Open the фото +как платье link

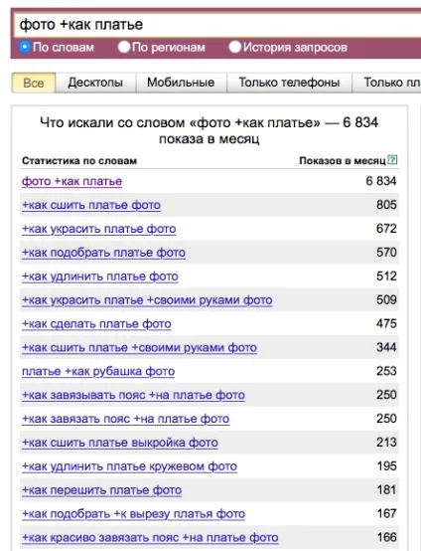click(x=71, y=181)
